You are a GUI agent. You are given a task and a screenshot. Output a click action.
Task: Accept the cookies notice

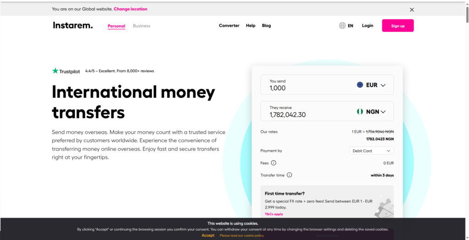tap(208, 235)
